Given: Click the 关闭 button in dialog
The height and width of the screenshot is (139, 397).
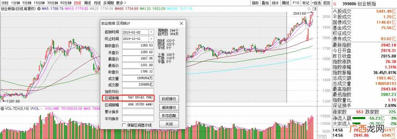Looking at the screenshot, I should (x=169, y=124).
